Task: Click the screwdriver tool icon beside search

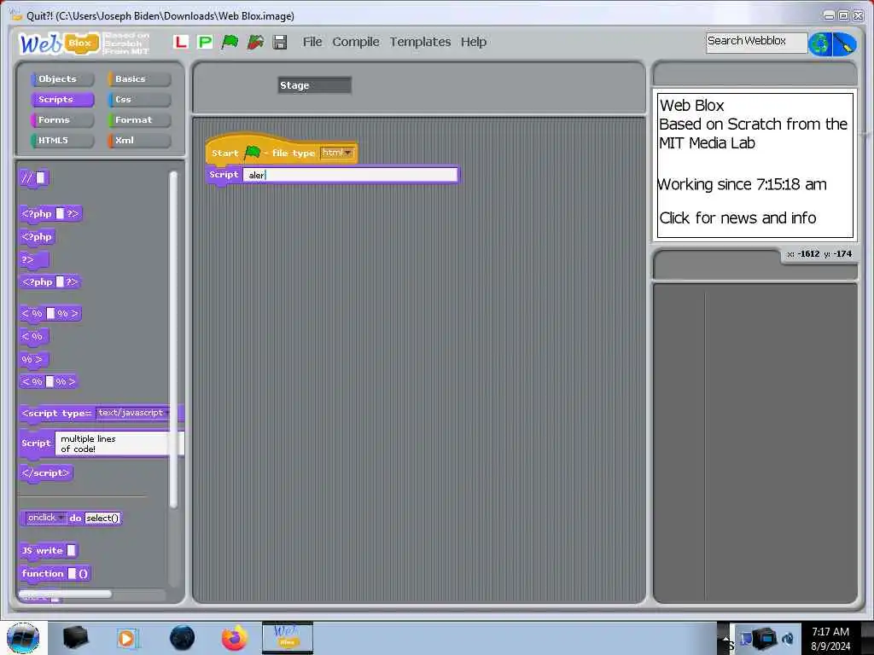Action: pyautogui.click(x=844, y=44)
